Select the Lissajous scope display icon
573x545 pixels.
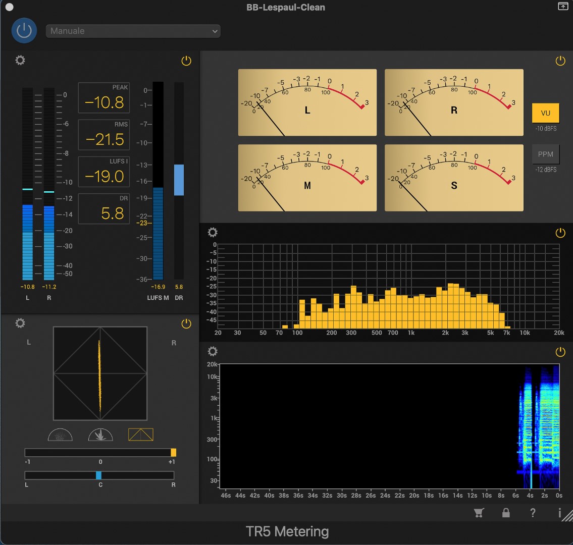pos(140,434)
